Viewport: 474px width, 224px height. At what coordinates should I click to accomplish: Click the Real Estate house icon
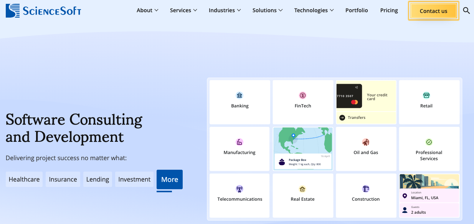click(x=302, y=189)
